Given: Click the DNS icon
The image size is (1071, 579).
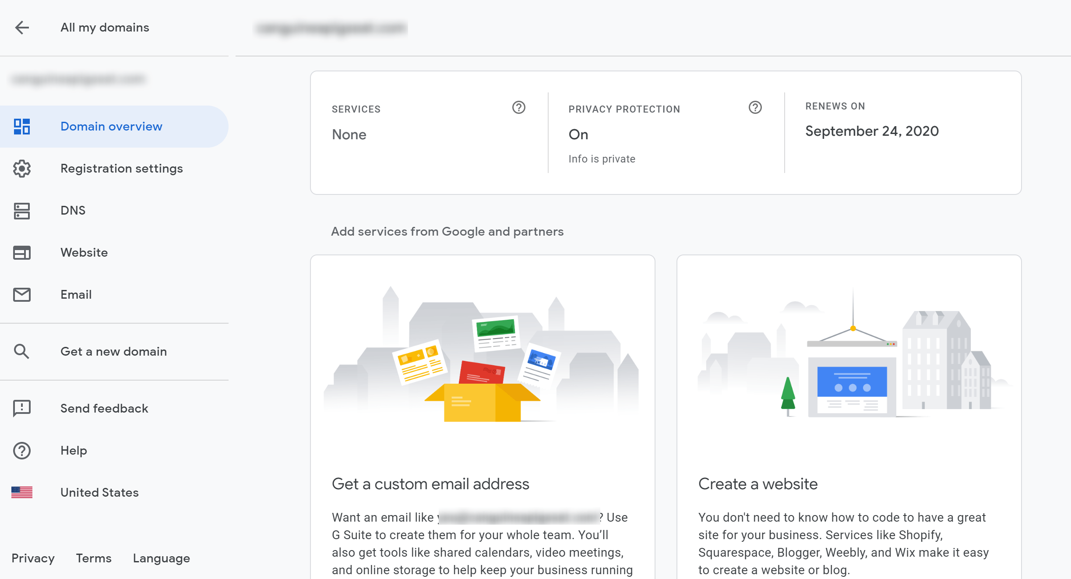Looking at the screenshot, I should [22, 210].
